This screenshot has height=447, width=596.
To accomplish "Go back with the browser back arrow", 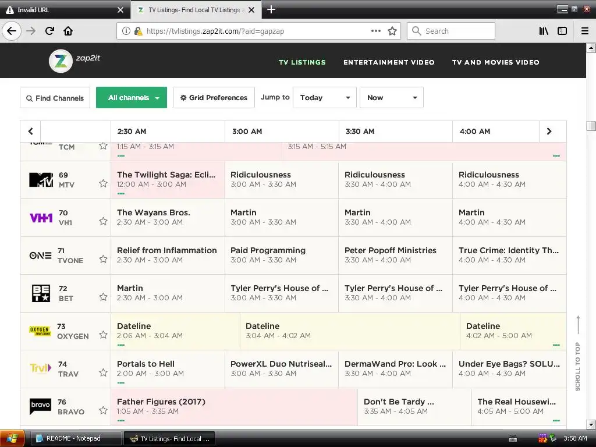I will 12,31.
